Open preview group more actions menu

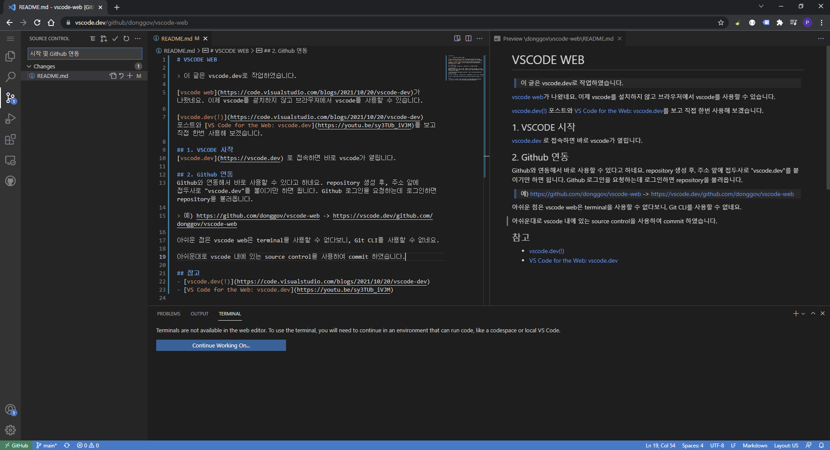point(820,39)
